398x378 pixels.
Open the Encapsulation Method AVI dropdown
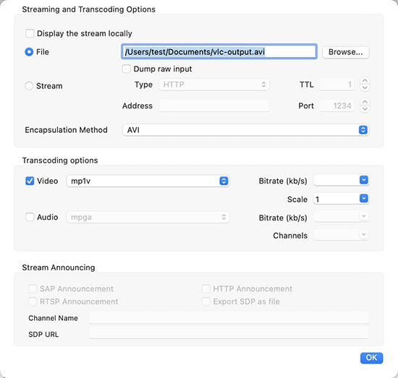(x=245, y=130)
